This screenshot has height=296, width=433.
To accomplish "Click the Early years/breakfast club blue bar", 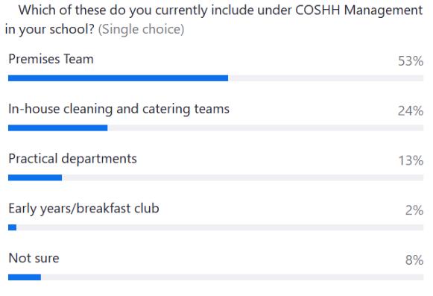I will [x=13, y=227].
